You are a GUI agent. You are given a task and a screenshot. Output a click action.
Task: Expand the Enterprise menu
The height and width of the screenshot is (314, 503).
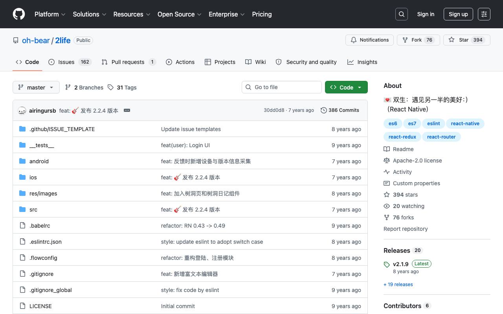pyautogui.click(x=227, y=14)
